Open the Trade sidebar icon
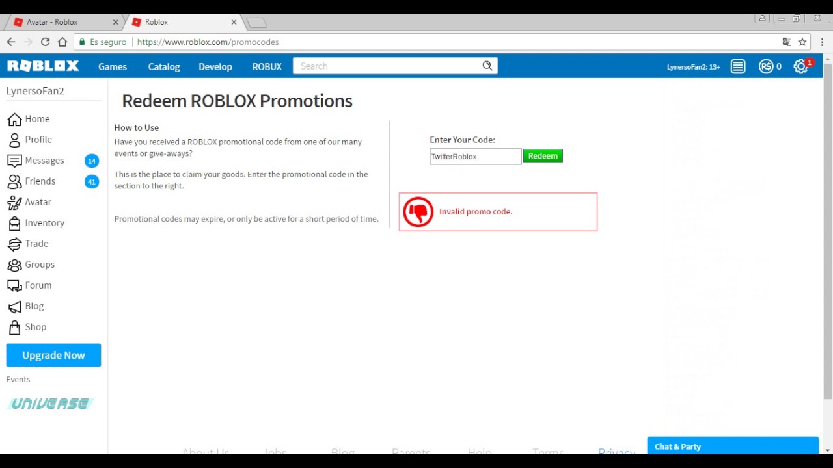 click(x=14, y=244)
